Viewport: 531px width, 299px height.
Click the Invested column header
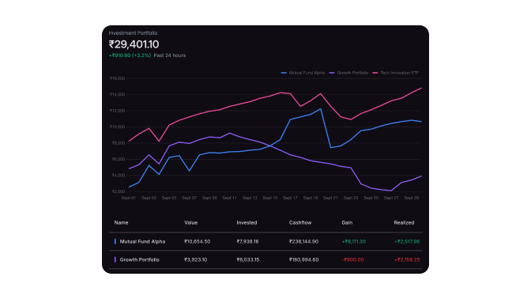pyautogui.click(x=247, y=223)
